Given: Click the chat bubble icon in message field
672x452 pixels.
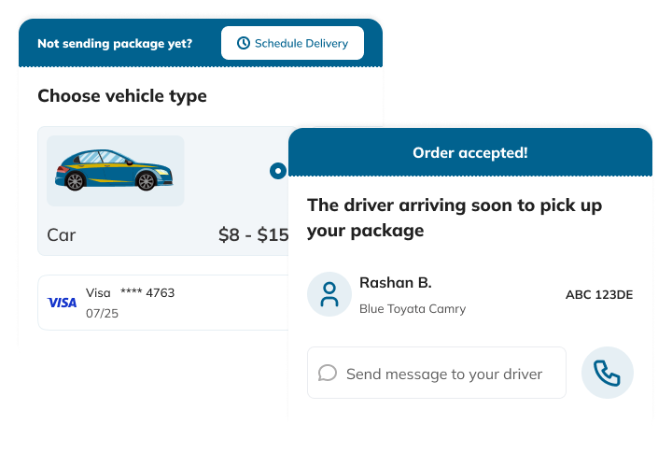Looking at the screenshot, I should pyautogui.click(x=328, y=374).
